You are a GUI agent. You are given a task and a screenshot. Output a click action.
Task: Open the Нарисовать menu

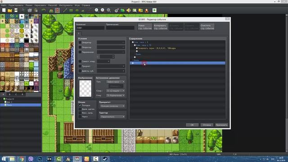tap(40, 5)
